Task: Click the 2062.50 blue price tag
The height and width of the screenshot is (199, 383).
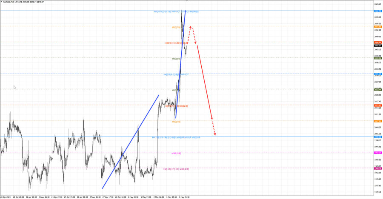Action: [377, 11]
